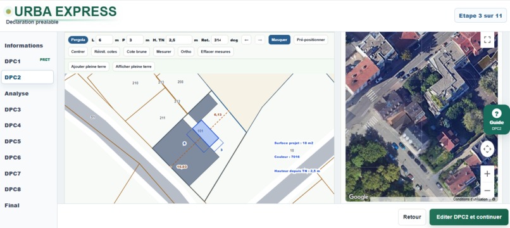
Task: Click the 6,13 distance label
Action: tap(218, 115)
